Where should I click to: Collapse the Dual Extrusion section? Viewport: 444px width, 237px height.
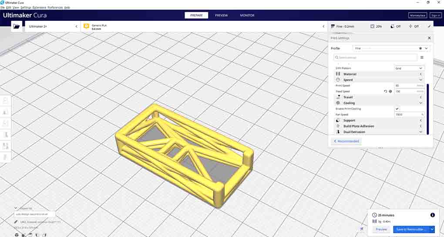point(380,132)
